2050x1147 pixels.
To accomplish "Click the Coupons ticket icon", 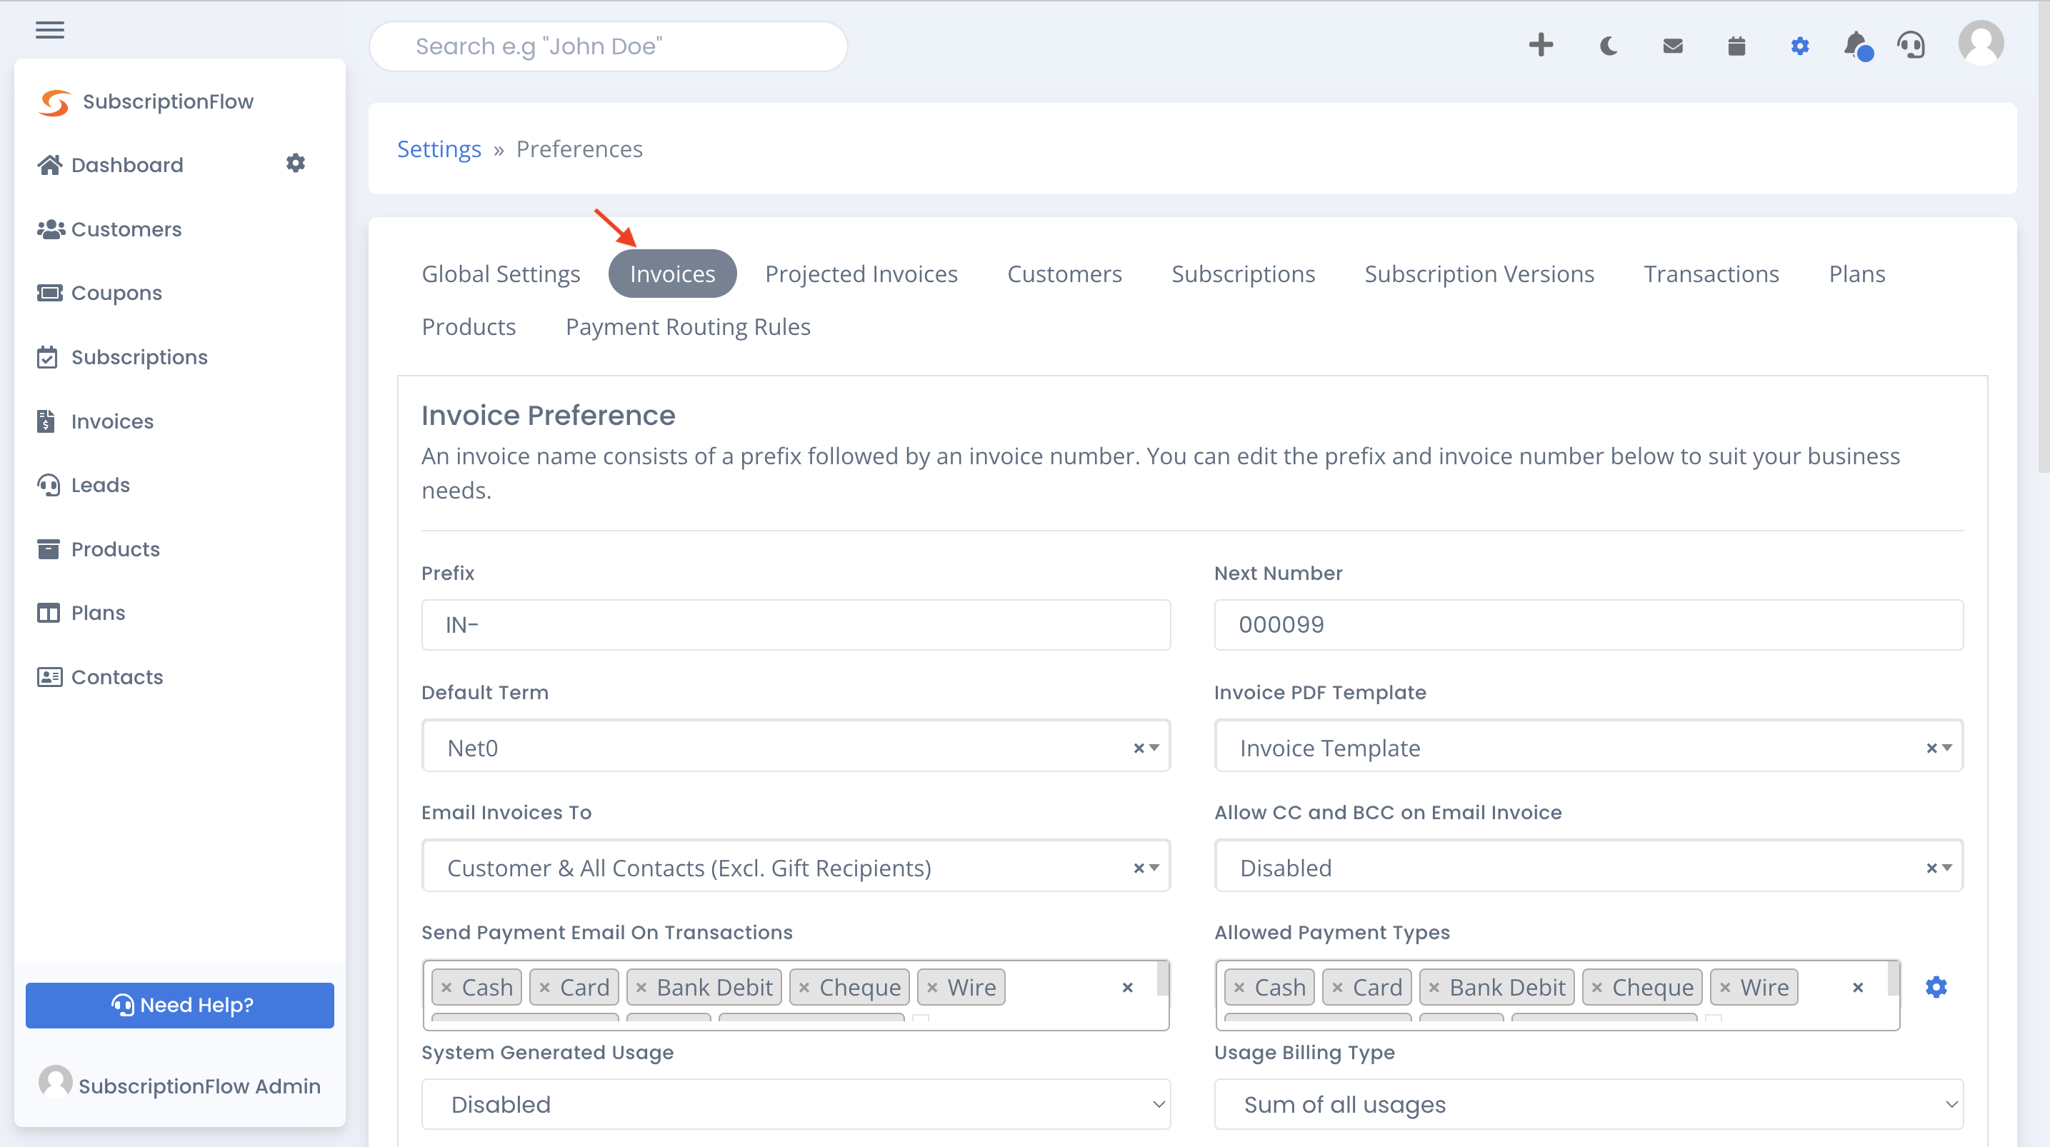I will click(49, 293).
